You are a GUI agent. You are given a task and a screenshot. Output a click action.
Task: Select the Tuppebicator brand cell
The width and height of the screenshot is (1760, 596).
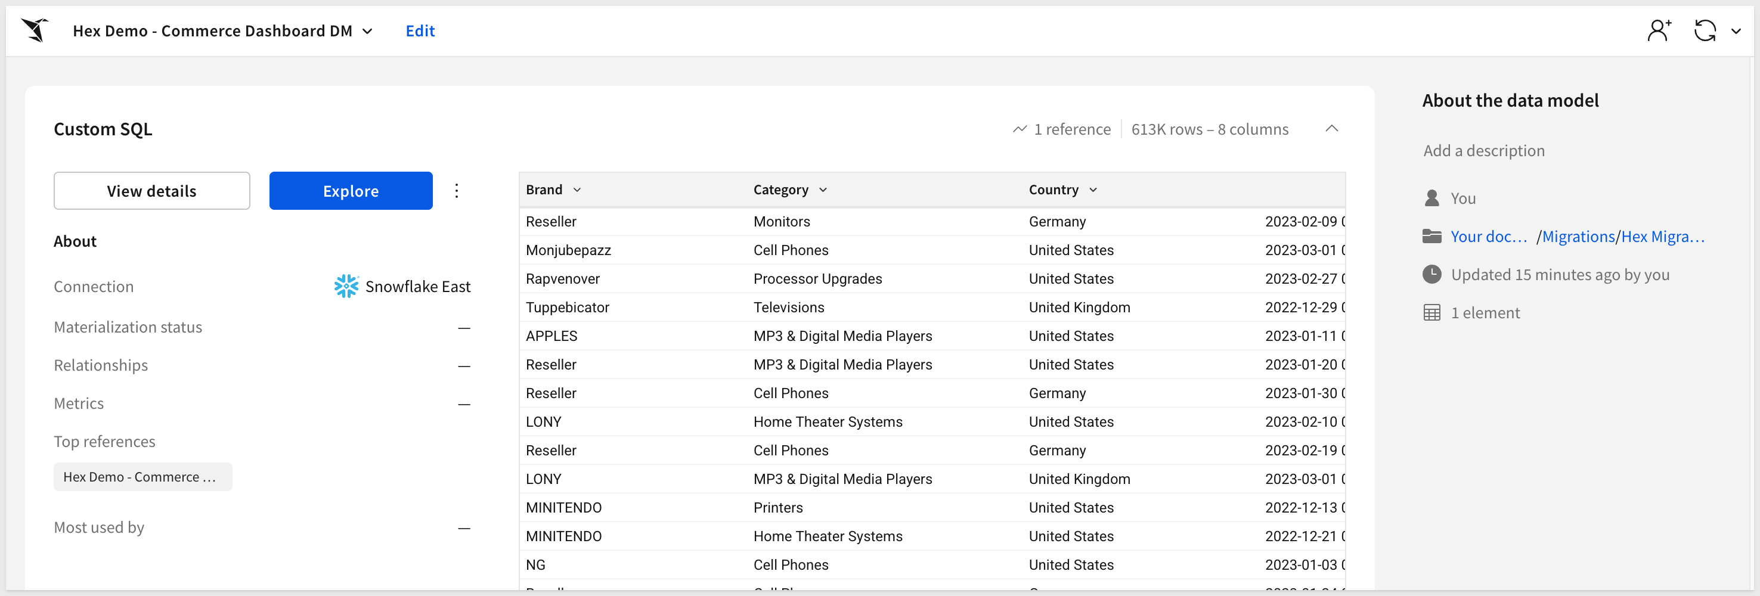(632, 307)
